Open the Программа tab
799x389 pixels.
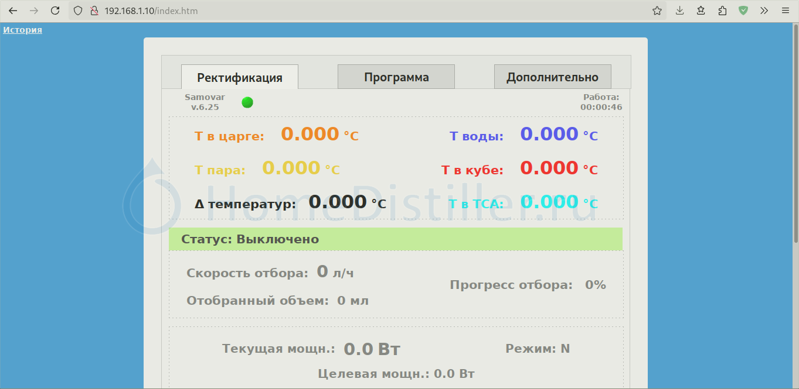[x=396, y=77]
